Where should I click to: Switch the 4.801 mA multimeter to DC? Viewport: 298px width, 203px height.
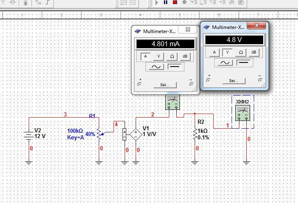pyautogui.click(x=175, y=67)
